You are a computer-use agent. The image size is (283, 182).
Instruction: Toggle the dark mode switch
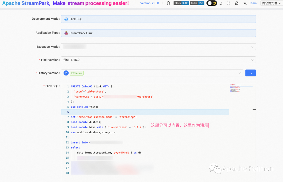coord(212,3)
